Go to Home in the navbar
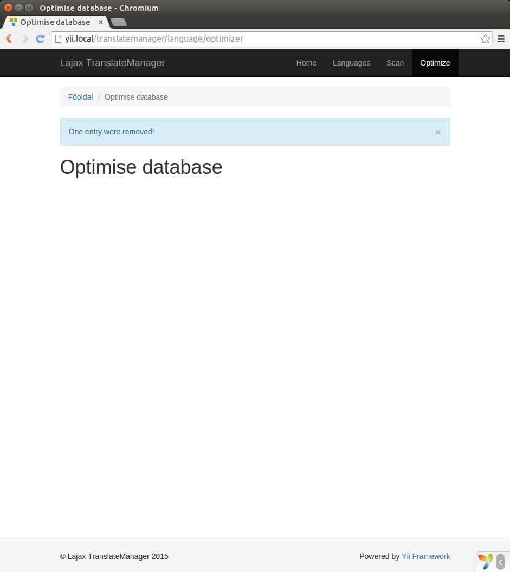This screenshot has width=510, height=572. coord(306,63)
